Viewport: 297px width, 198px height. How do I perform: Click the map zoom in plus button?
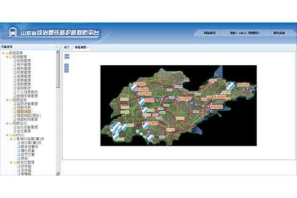click(66, 66)
